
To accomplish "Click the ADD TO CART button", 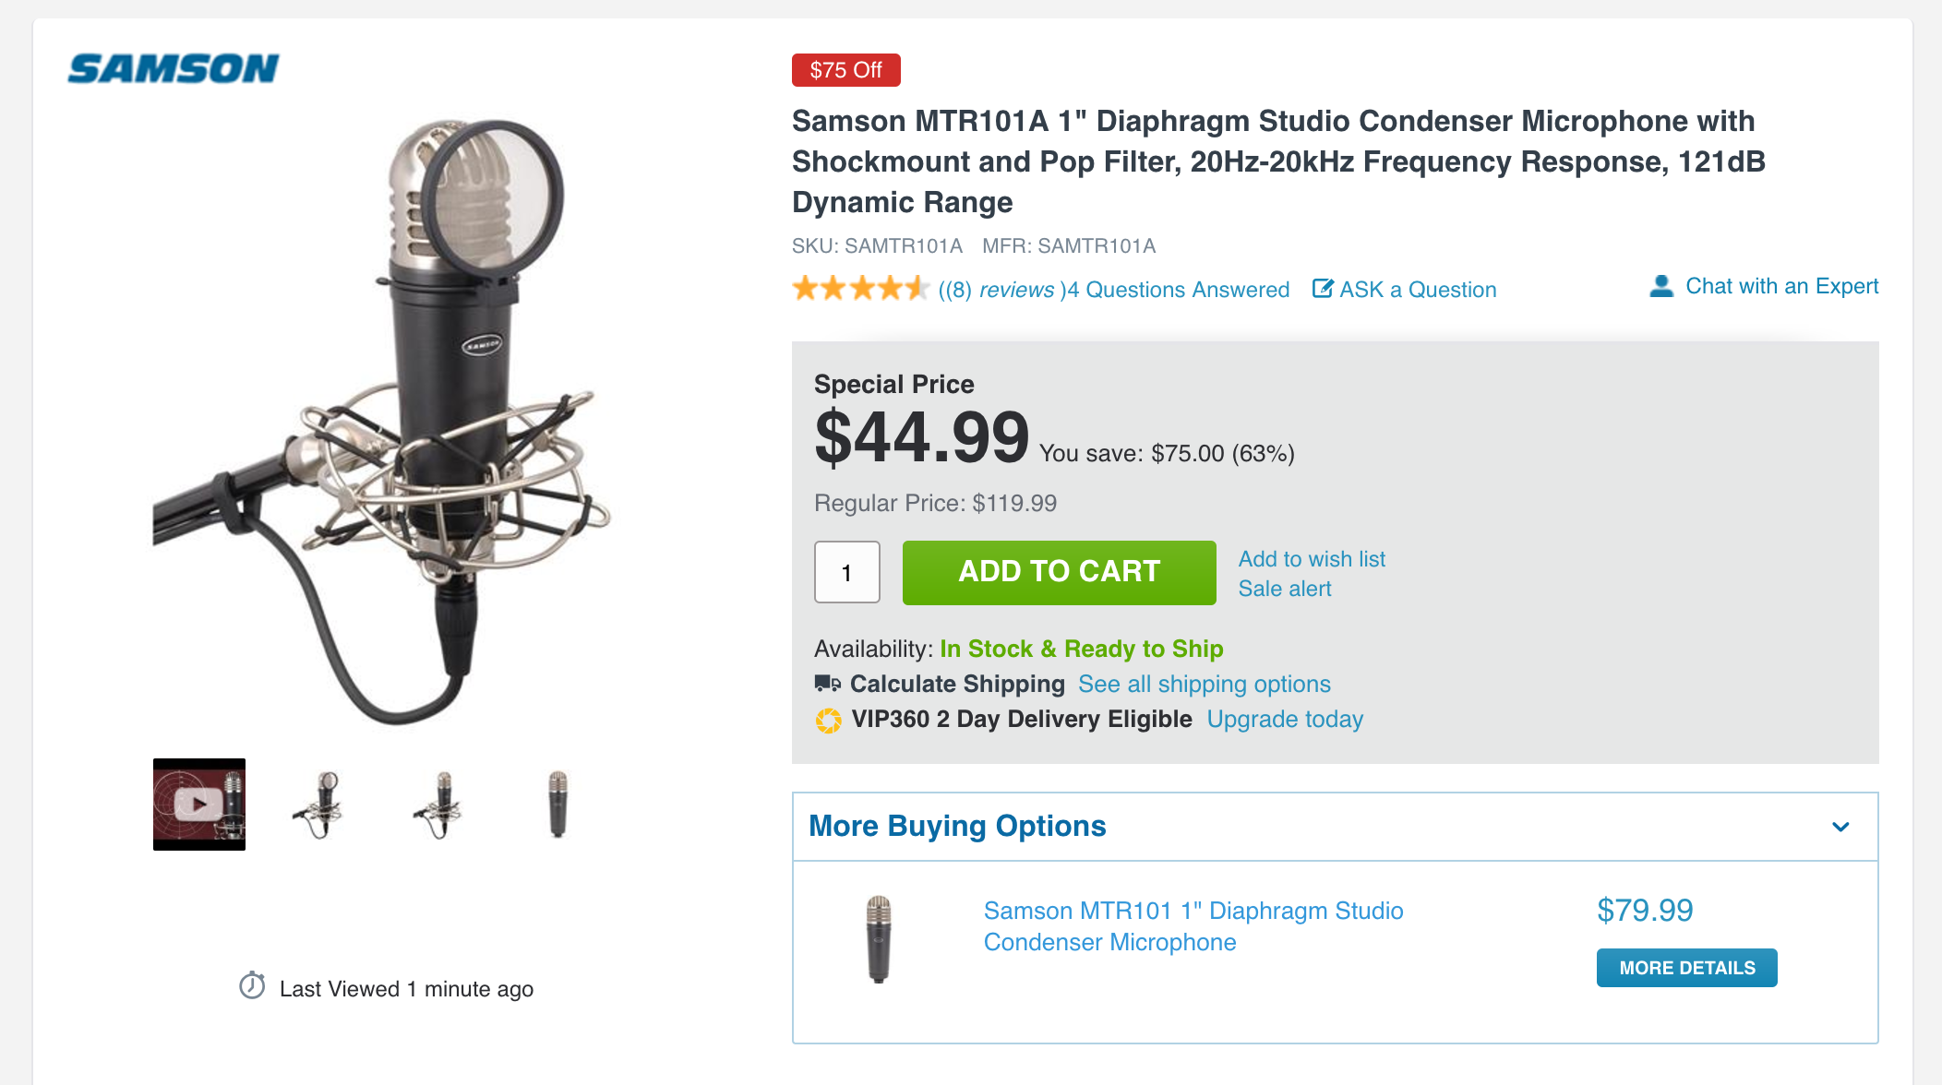I will pyautogui.click(x=1060, y=572).
